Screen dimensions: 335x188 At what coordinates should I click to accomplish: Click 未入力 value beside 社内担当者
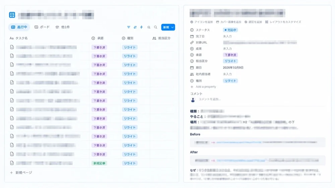(227, 74)
